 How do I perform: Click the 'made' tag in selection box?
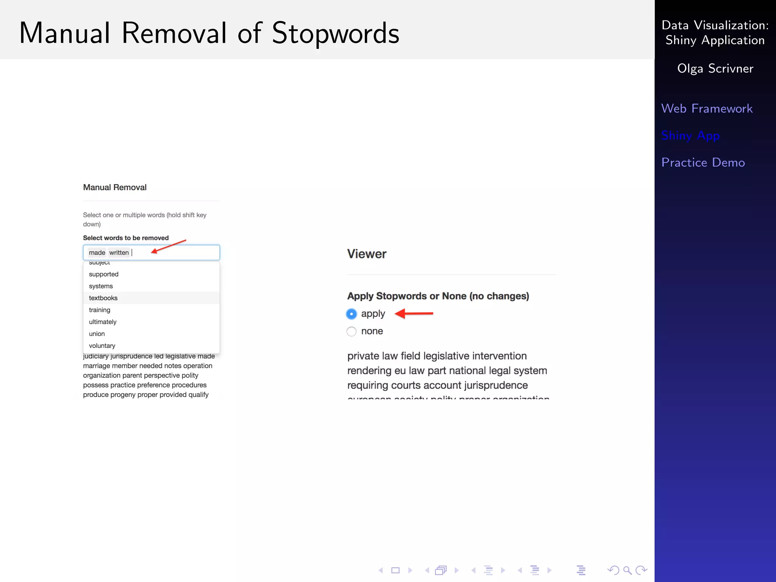97,253
